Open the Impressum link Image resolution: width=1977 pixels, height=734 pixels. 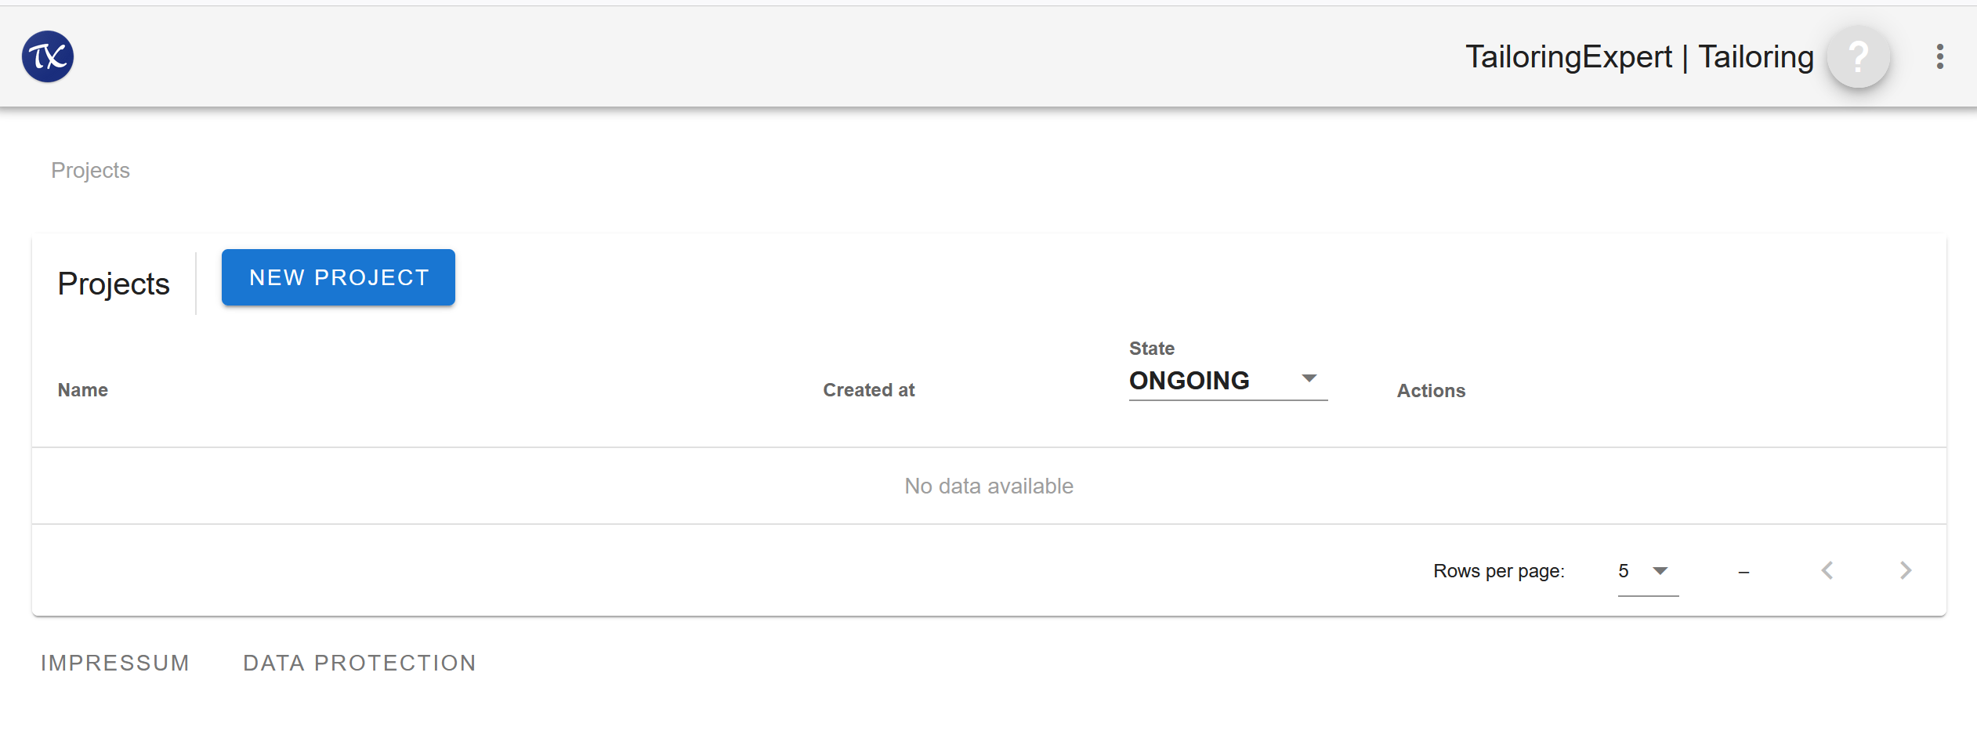(x=115, y=663)
